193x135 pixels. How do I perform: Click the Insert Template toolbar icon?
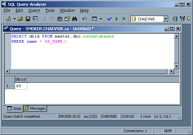[x=35, y=19]
